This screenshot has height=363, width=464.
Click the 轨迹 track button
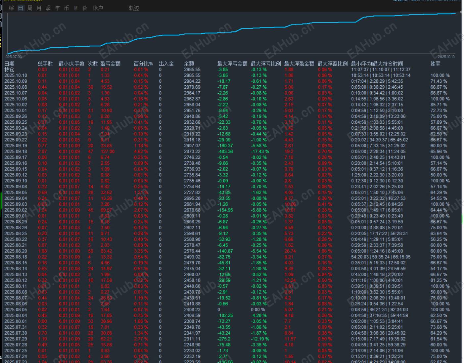pyautogui.click(x=134, y=8)
